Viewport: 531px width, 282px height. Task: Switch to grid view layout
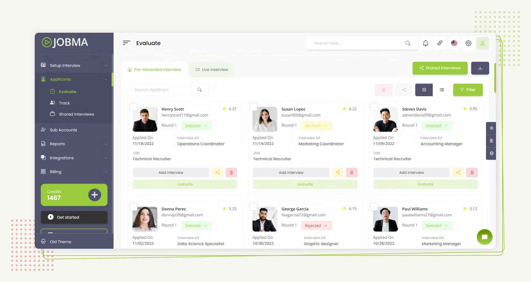click(x=424, y=90)
